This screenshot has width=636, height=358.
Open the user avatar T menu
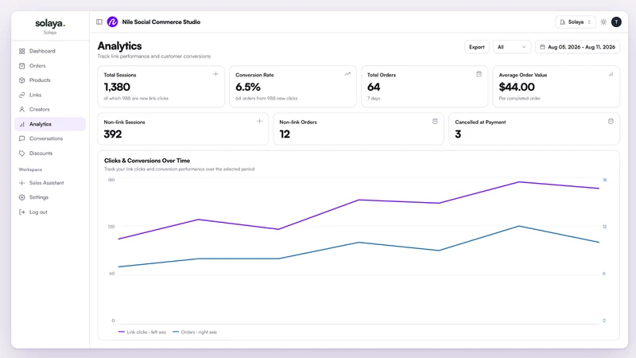(616, 22)
